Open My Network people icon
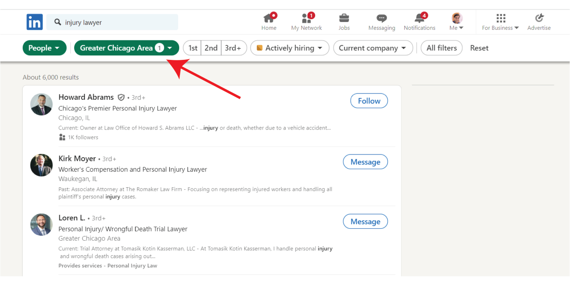 pyautogui.click(x=307, y=18)
